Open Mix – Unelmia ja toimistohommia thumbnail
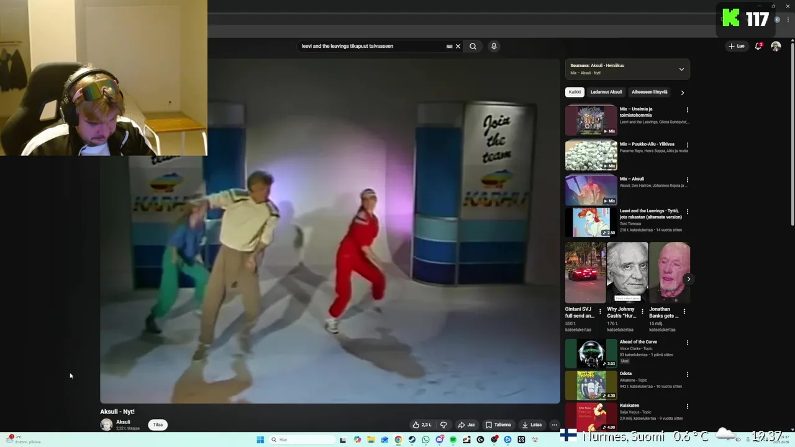The height and width of the screenshot is (447, 795). 591,120
